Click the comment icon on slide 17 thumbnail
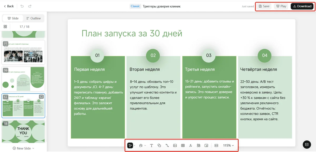The image size is (316, 152). tap(41, 97)
